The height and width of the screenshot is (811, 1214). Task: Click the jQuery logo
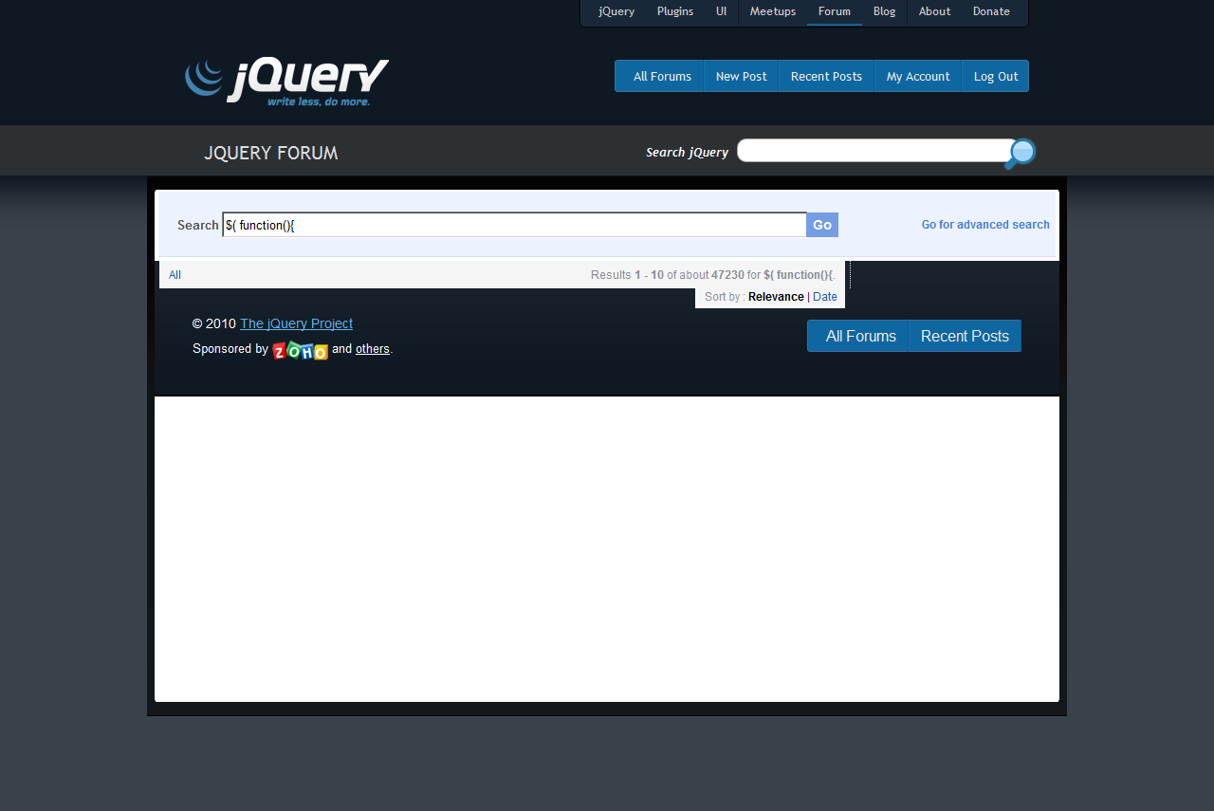point(286,82)
